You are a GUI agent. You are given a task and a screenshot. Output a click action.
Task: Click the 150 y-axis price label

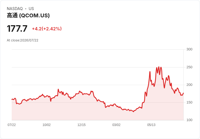(189, 102)
